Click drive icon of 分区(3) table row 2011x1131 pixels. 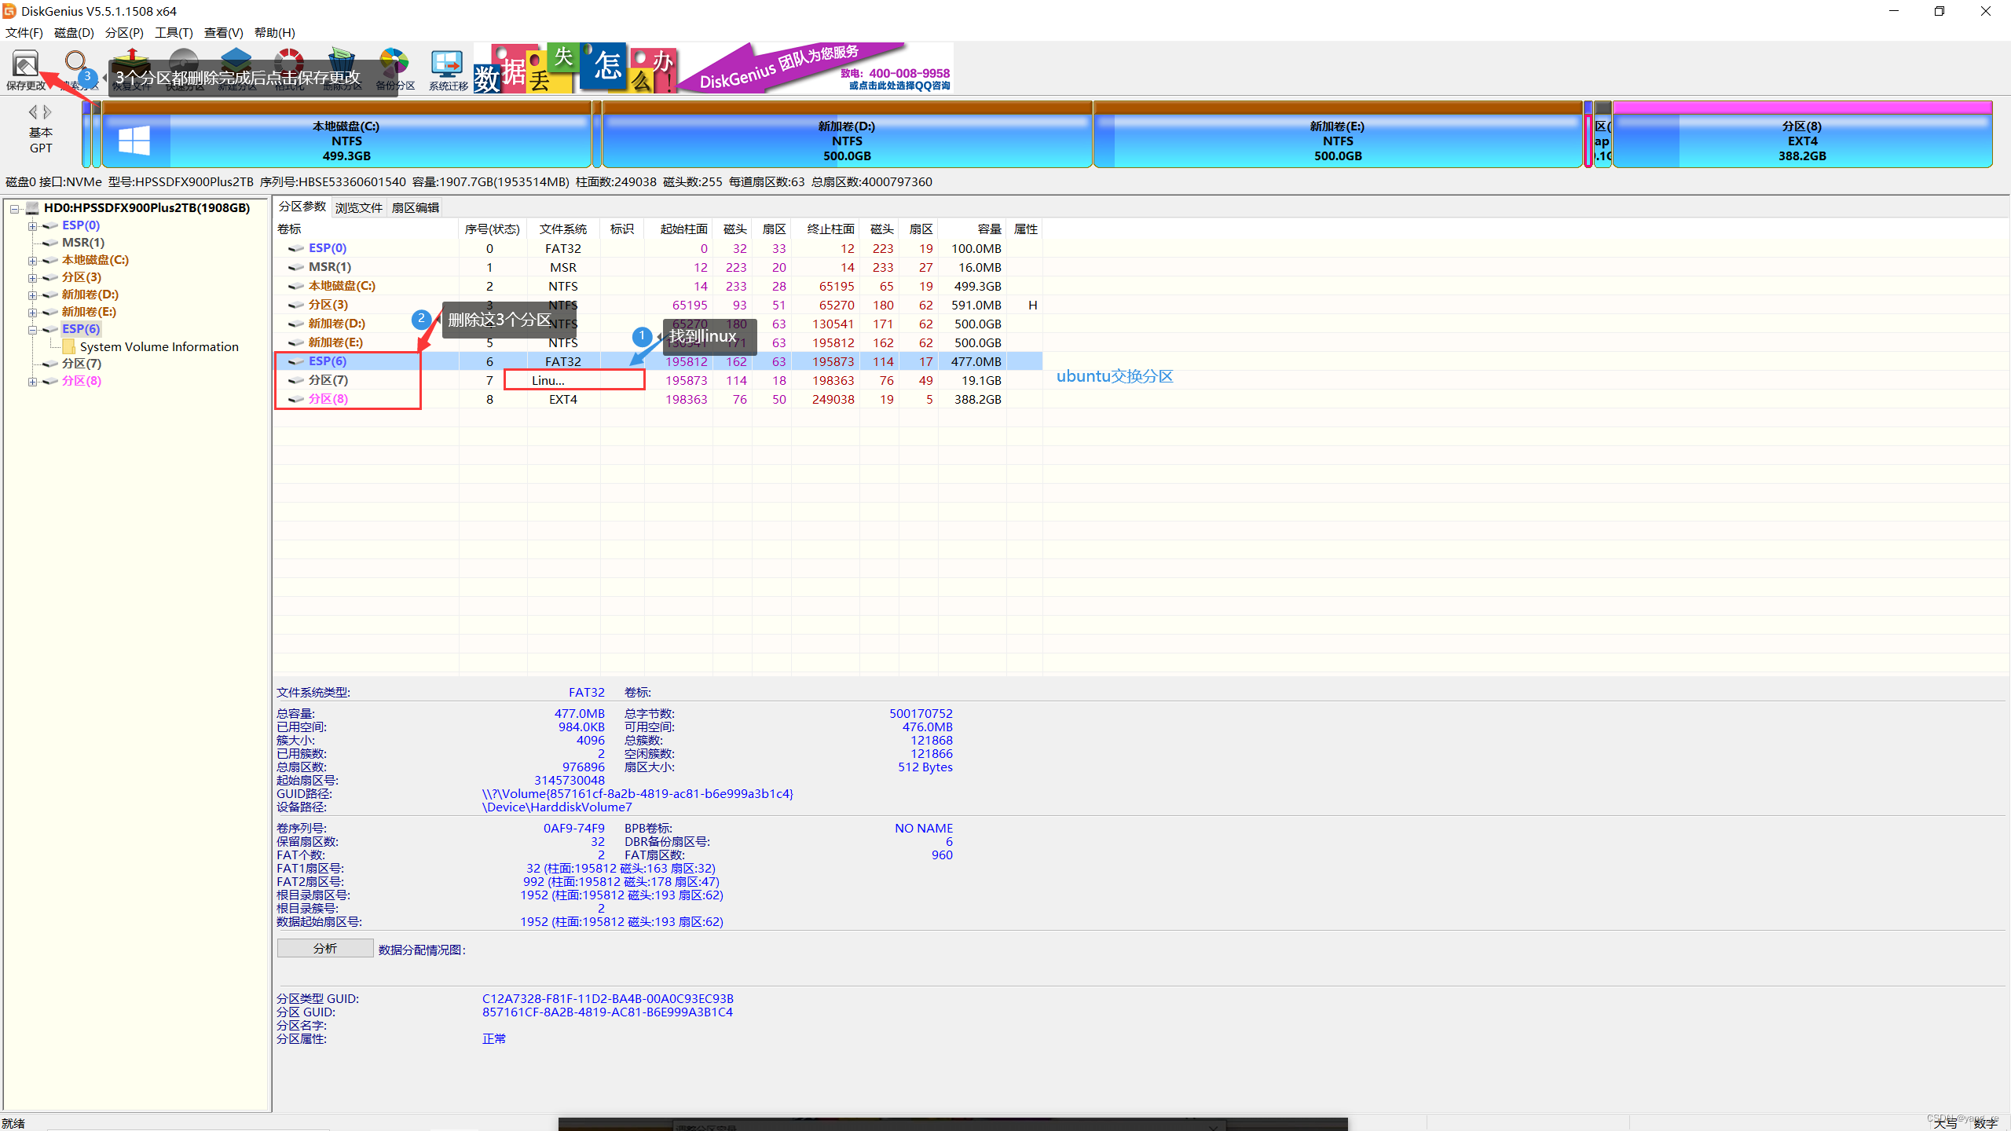(296, 305)
